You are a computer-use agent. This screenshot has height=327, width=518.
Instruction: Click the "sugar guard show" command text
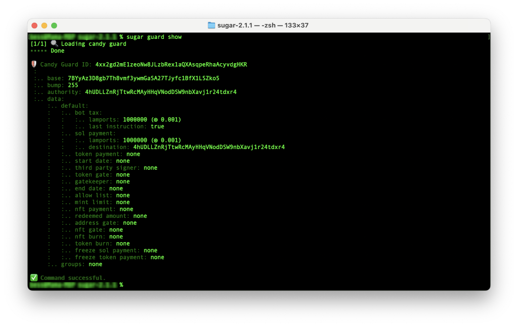point(154,37)
